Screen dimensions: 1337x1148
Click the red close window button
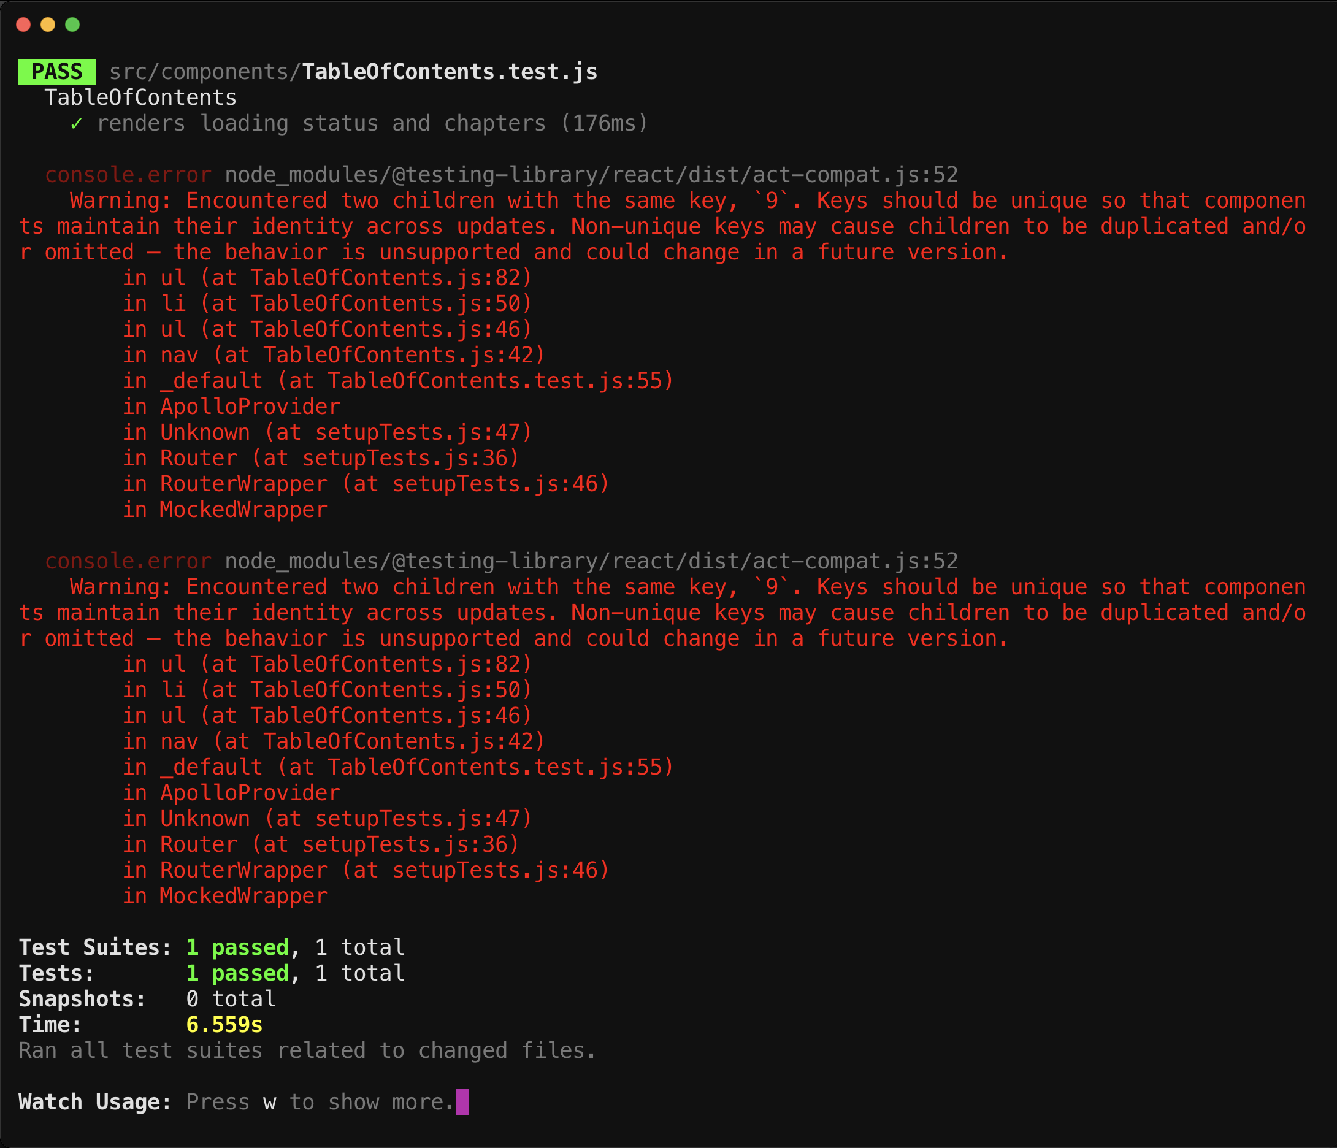23,25
